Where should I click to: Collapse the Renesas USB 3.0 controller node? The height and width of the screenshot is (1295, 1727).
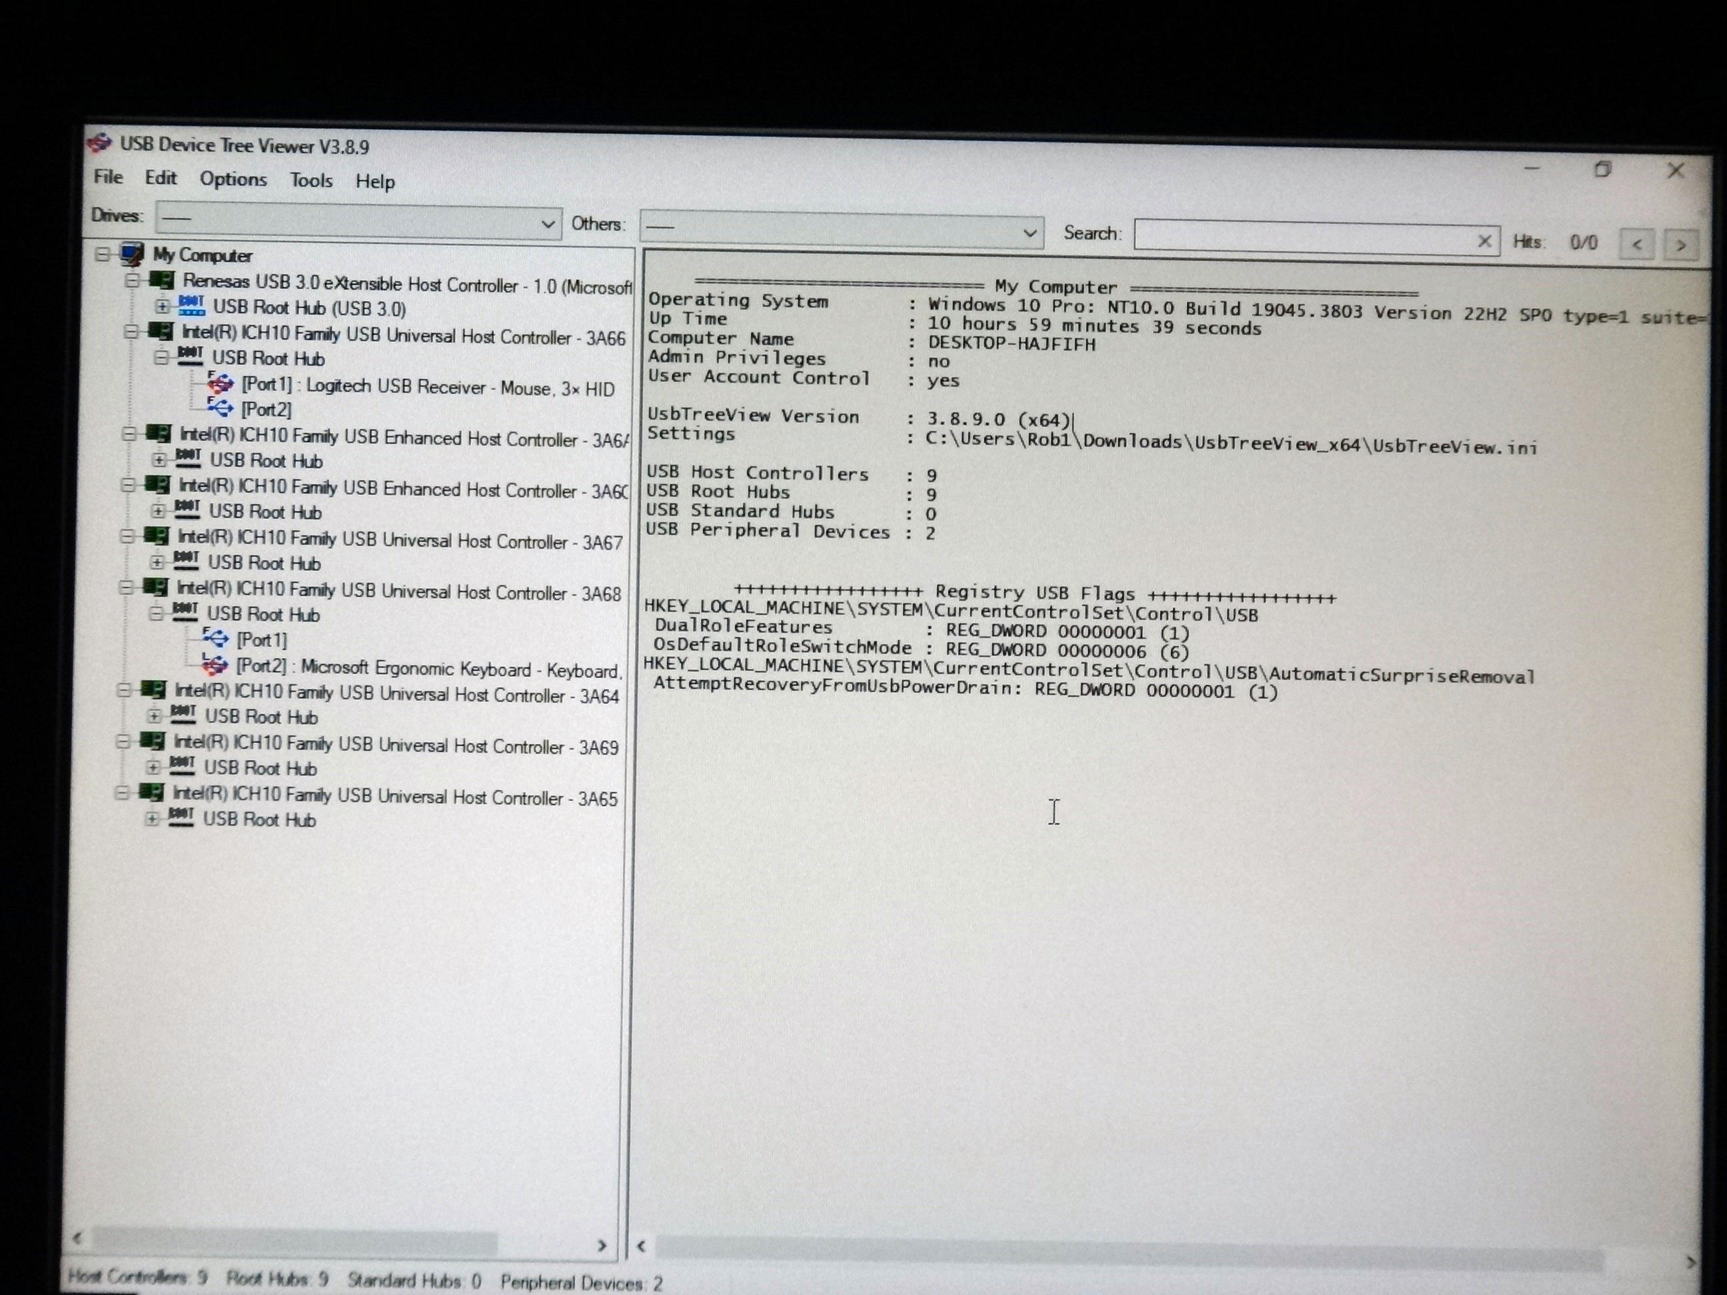pyautogui.click(x=133, y=280)
